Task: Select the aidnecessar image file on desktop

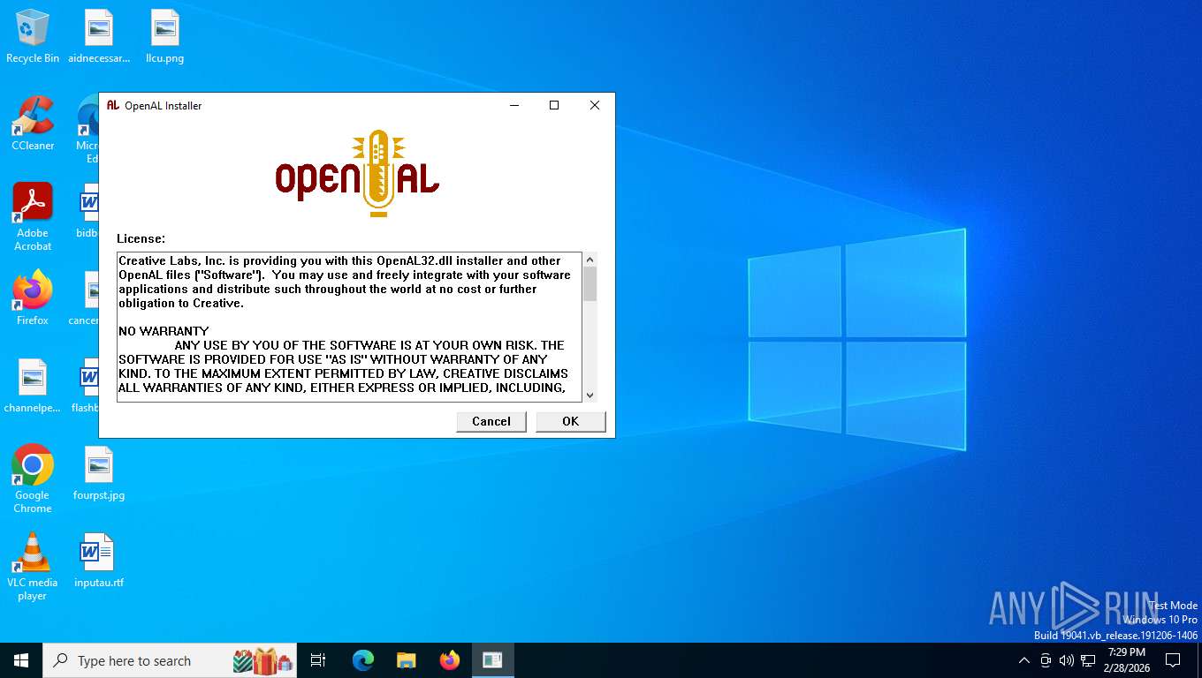Action: [99, 37]
